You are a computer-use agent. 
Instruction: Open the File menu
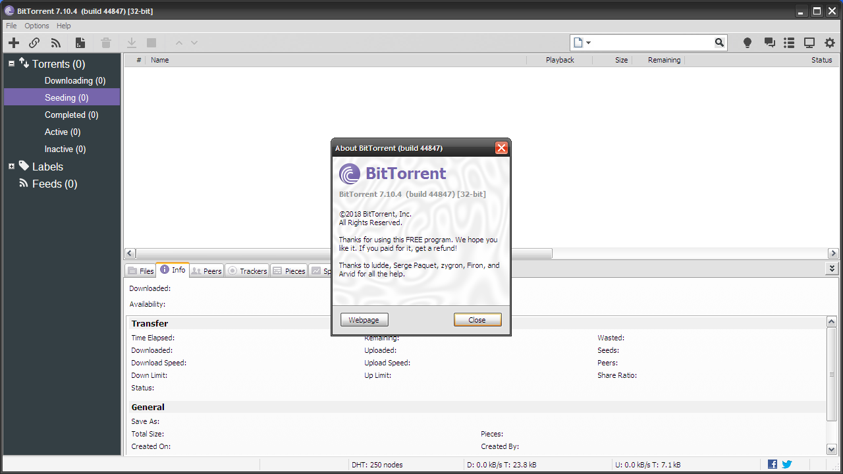[11, 26]
